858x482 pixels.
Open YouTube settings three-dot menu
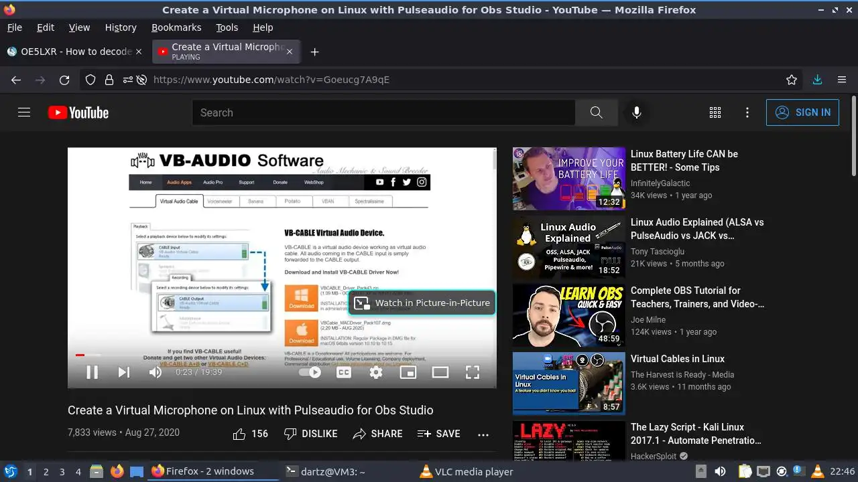747,112
